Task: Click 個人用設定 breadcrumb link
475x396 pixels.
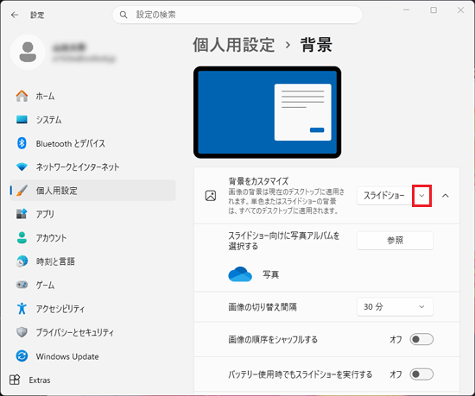Action: click(234, 45)
